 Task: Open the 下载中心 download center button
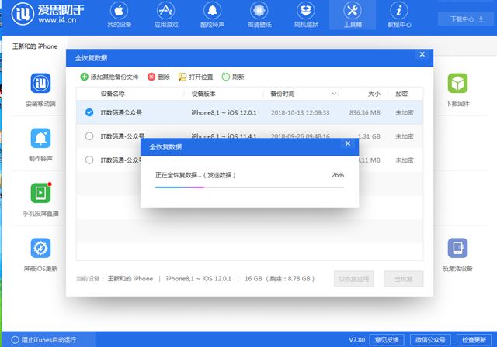pyautogui.click(x=466, y=19)
